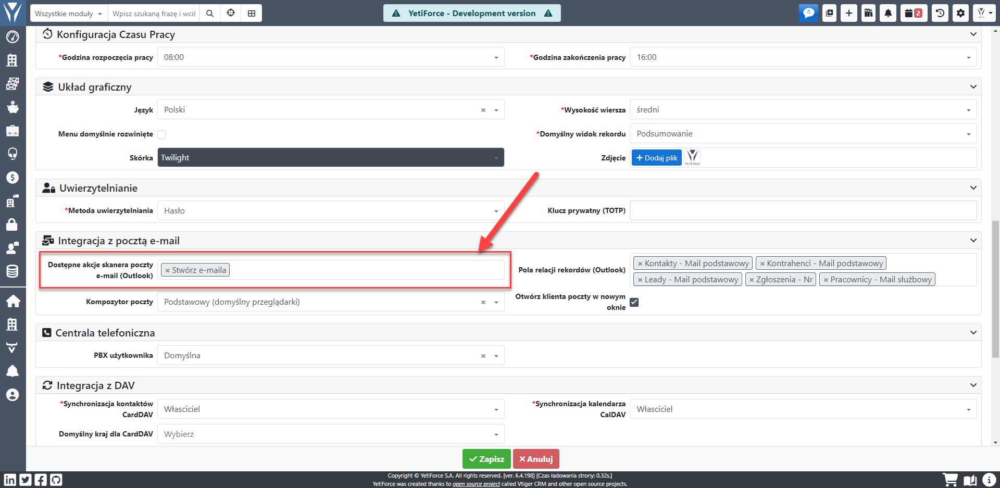1000x488 pixels.
Task: Open the user circle sidebar icon
Action: point(12,395)
